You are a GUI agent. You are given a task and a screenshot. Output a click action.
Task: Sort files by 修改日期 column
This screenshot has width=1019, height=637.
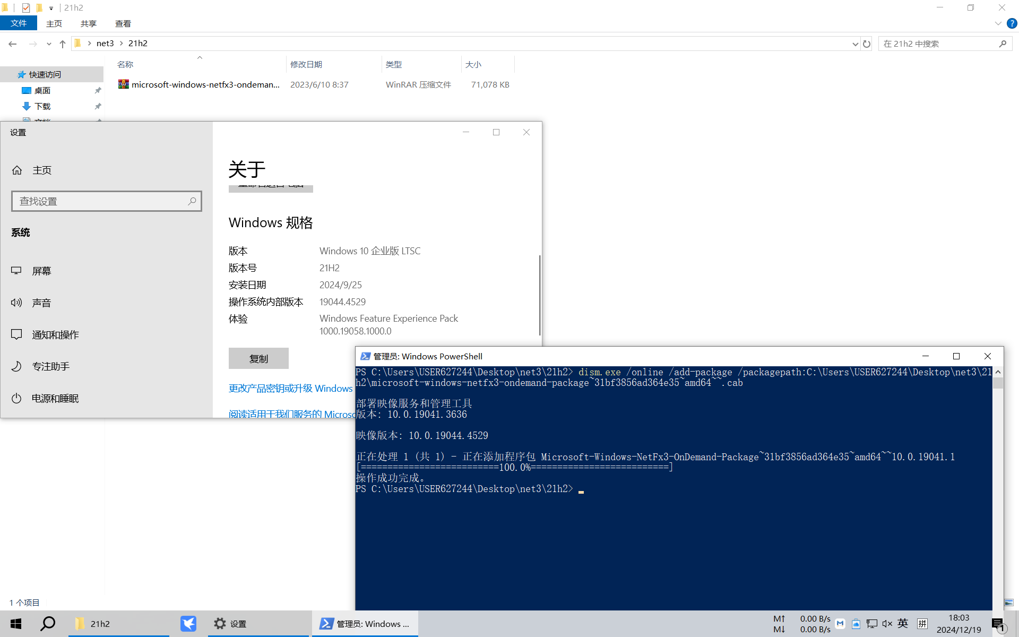click(x=334, y=64)
